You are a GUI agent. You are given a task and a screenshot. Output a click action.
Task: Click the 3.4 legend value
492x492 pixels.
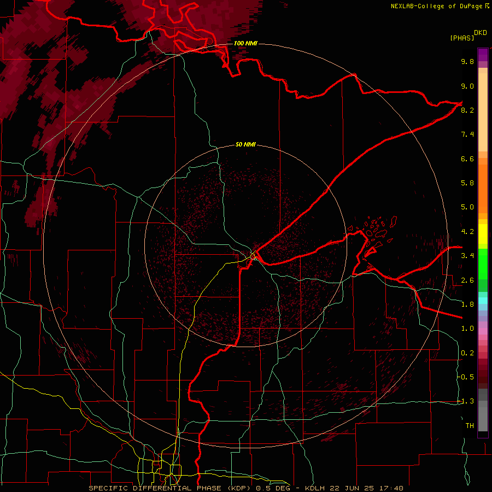coord(467,256)
